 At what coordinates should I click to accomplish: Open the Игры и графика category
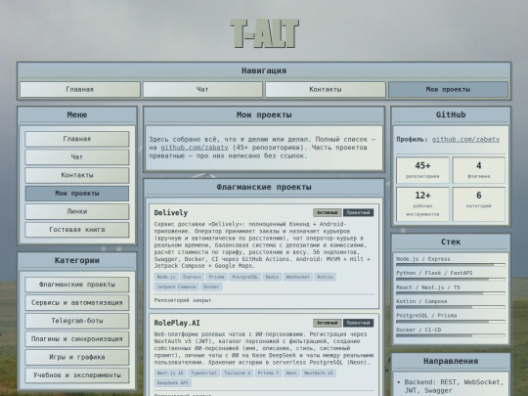pos(77,357)
